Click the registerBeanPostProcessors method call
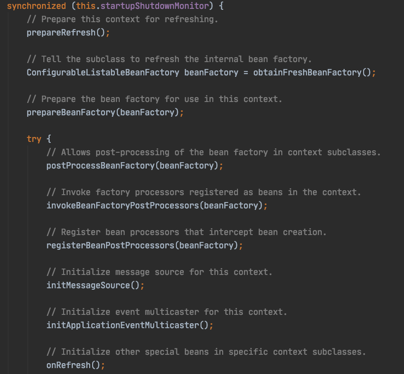 coord(110,245)
